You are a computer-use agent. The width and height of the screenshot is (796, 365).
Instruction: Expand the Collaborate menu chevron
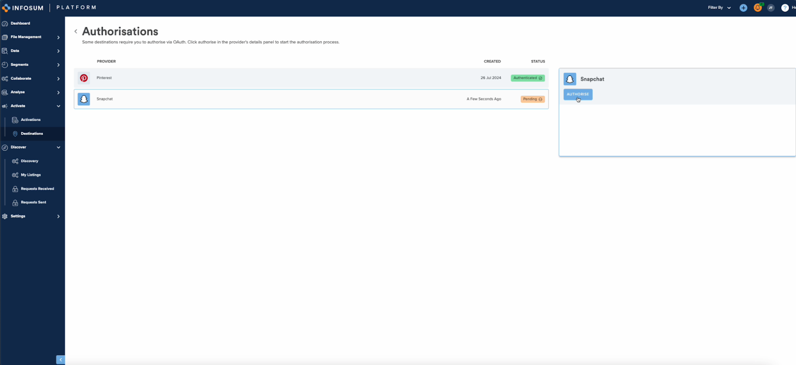pos(58,79)
